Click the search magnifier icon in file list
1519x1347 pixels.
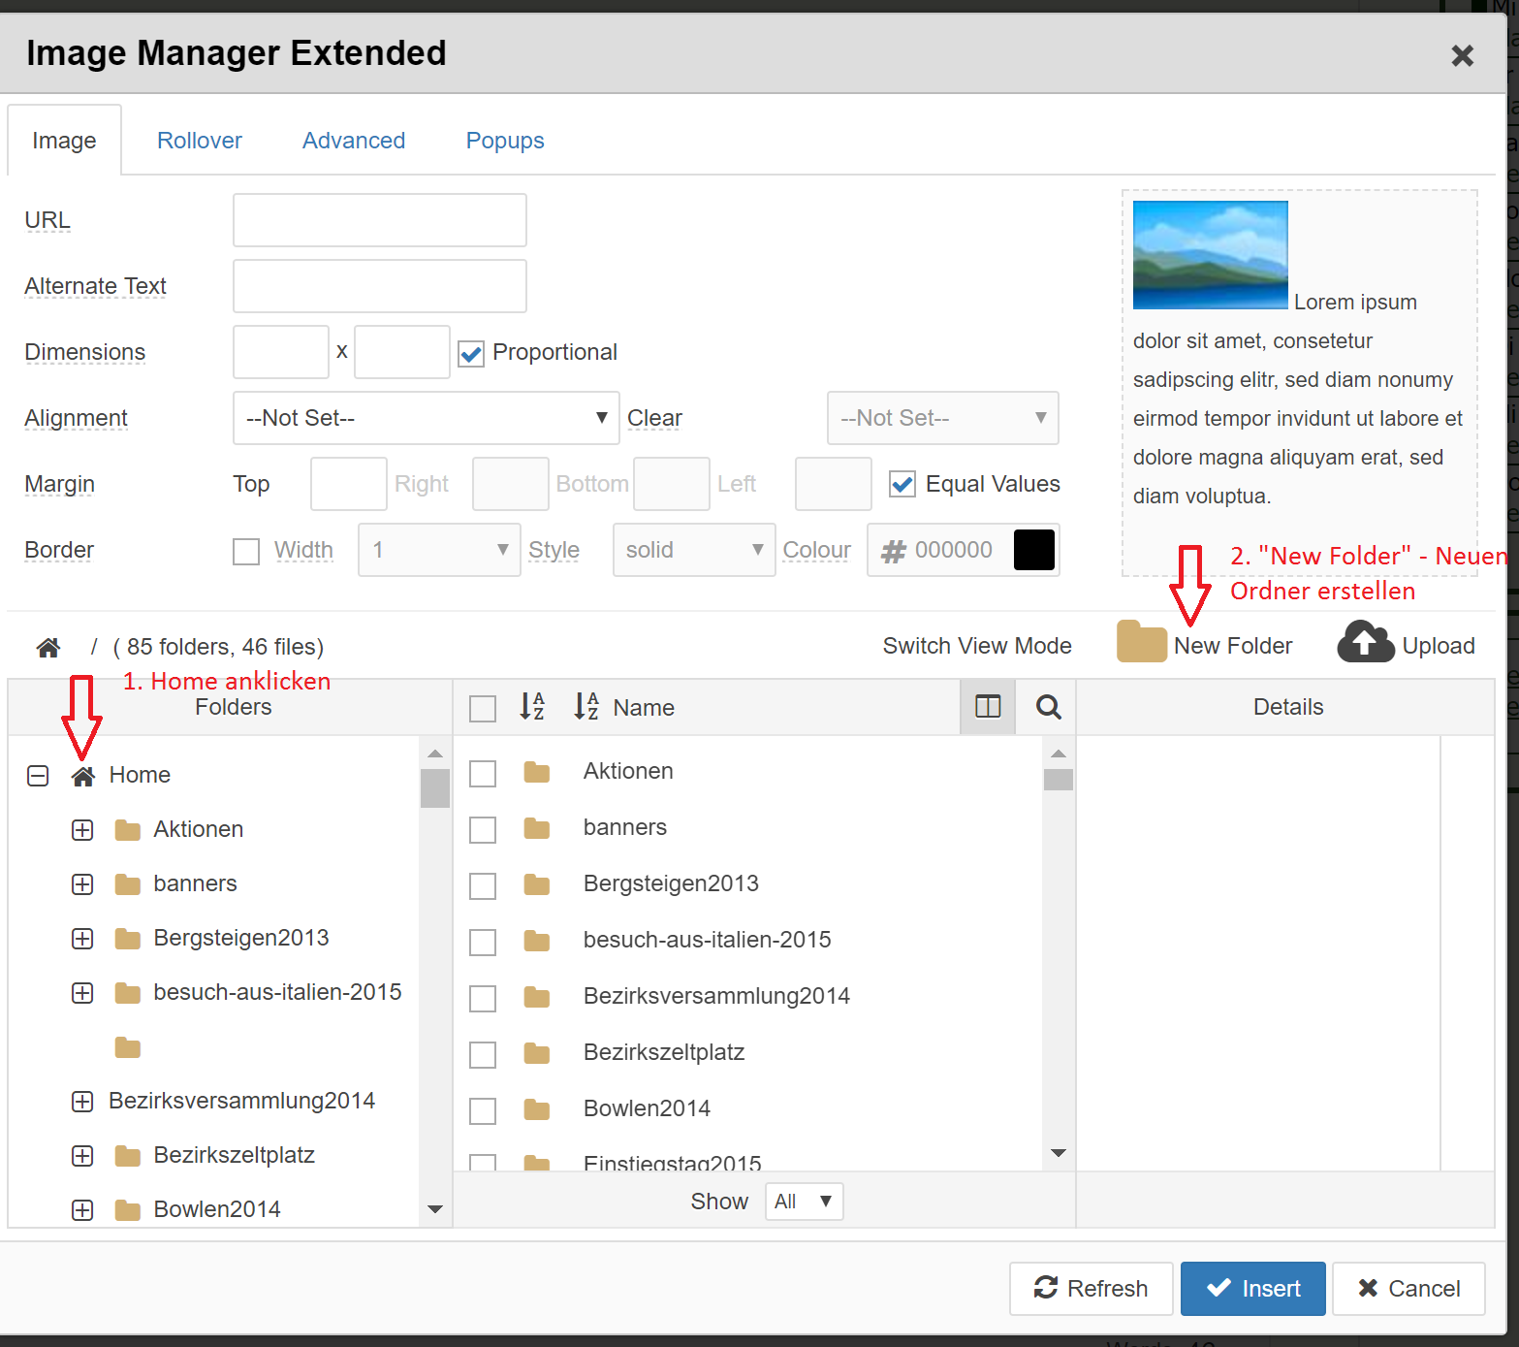pos(1048,707)
